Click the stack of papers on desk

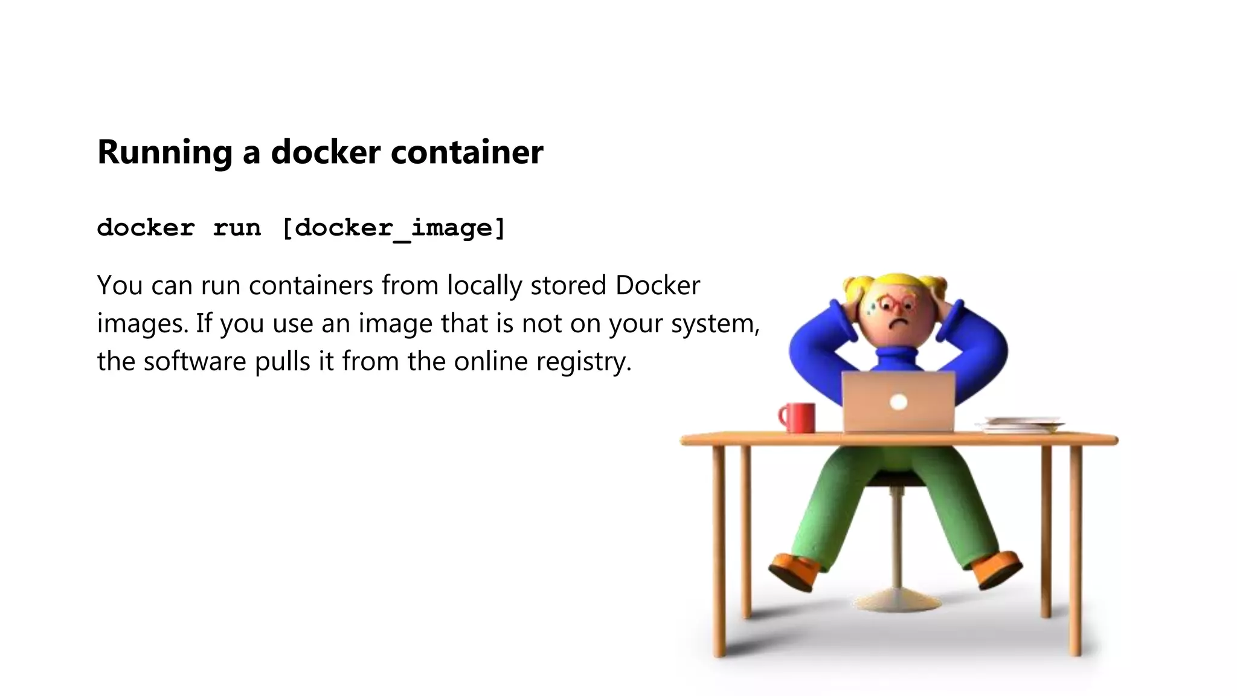pyautogui.click(x=1020, y=425)
